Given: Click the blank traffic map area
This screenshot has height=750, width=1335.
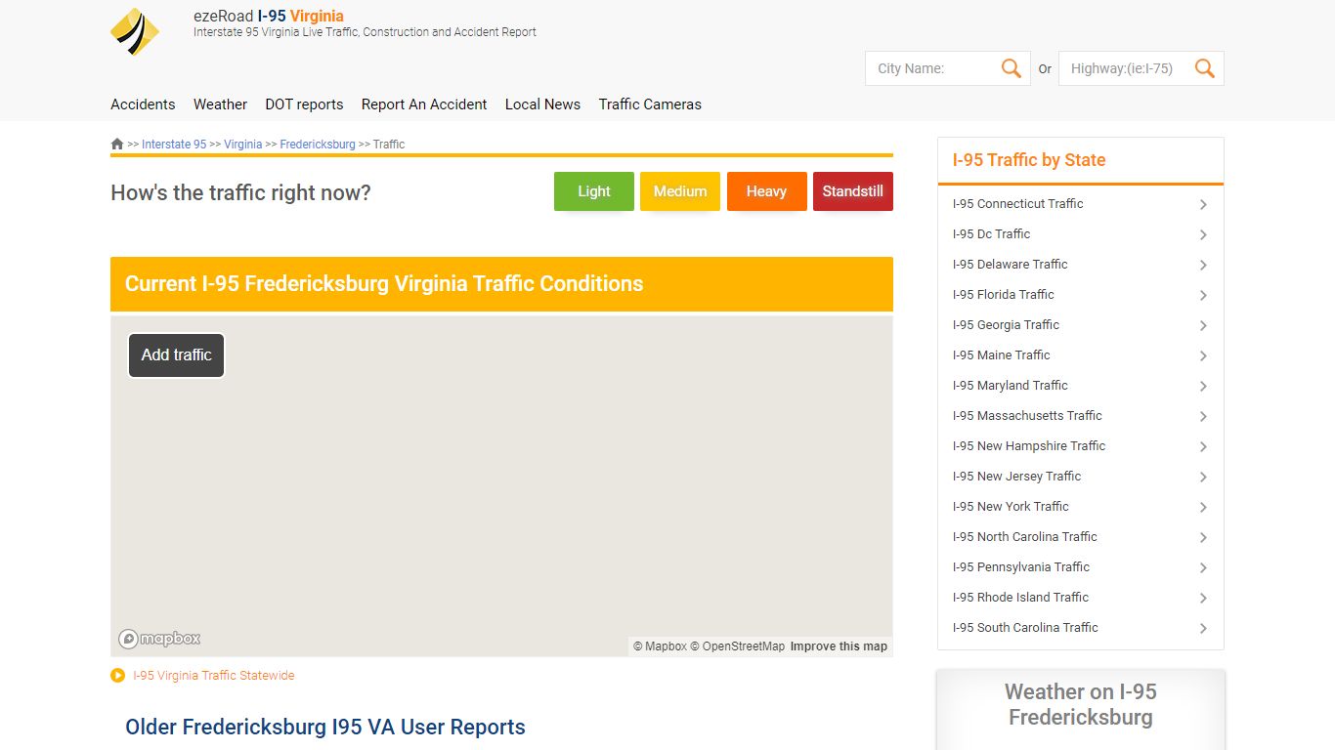Looking at the screenshot, I should (x=501, y=485).
